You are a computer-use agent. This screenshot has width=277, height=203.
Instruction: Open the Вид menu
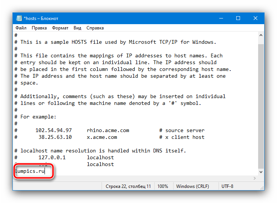(x=77, y=28)
